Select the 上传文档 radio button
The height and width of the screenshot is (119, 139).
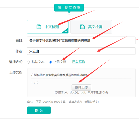click(50, 62)
